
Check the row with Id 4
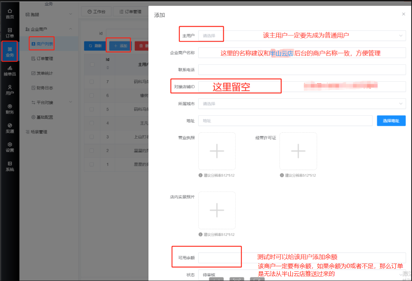[92, 123]
